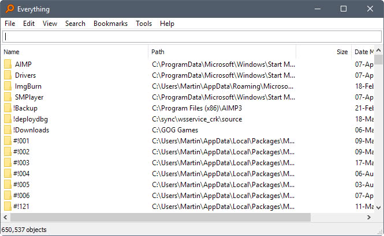Click the horizontal scrollbar left arrow
Screen dimensions: 384x236
[5, 217]
